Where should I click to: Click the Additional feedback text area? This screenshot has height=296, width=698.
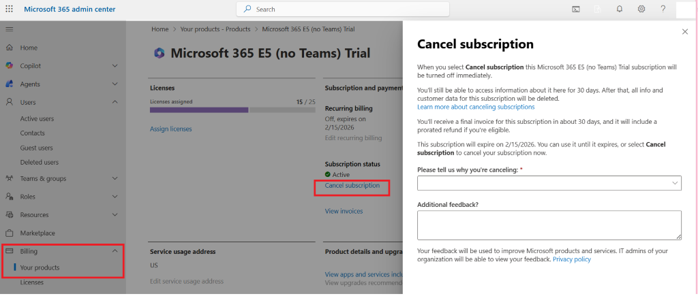pyautogui.click(x=549, y=225)
